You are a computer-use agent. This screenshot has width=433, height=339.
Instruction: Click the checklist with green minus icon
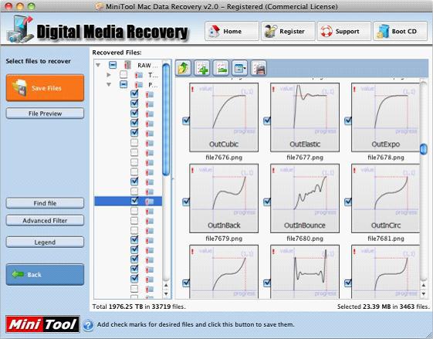click(221, 68)
